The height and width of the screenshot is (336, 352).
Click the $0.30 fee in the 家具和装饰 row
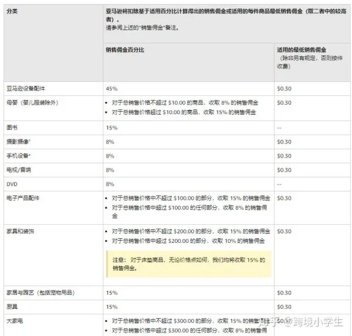pos(284,231)
